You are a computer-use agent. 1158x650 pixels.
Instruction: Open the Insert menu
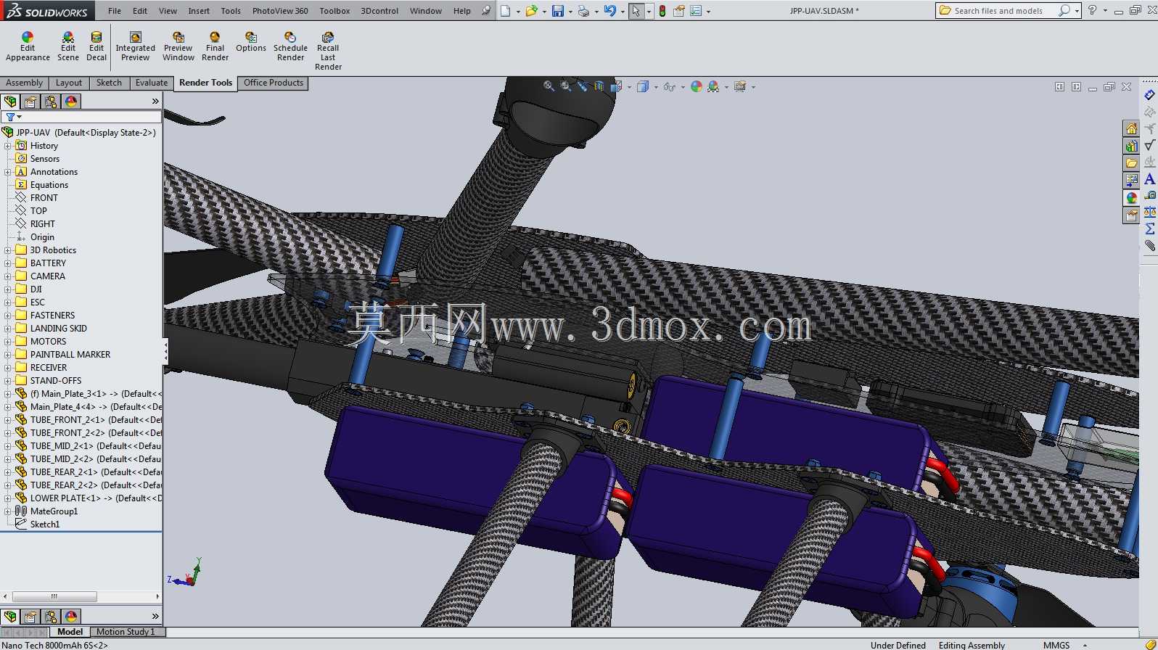(199, 11)
